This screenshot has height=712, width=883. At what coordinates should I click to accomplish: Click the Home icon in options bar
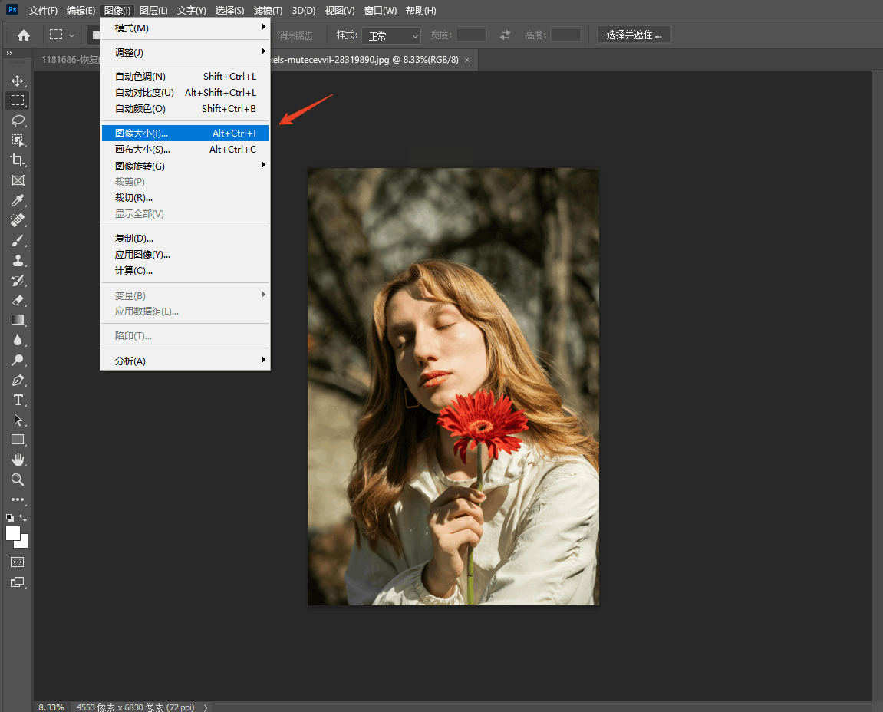tap(24, 35)
